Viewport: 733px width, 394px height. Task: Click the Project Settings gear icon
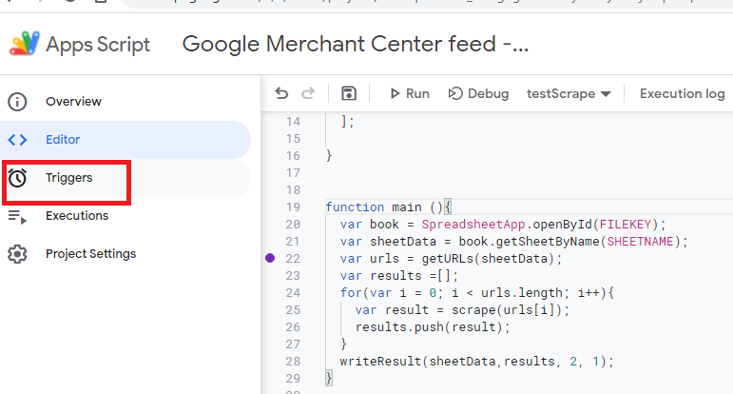coord(17,254)
